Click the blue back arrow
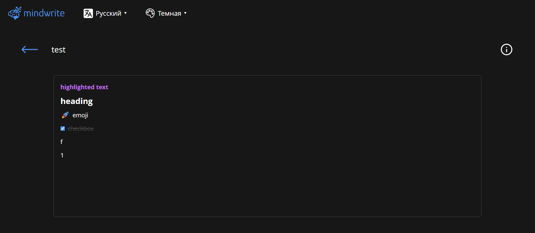535x233 pixels. (30, 49)
